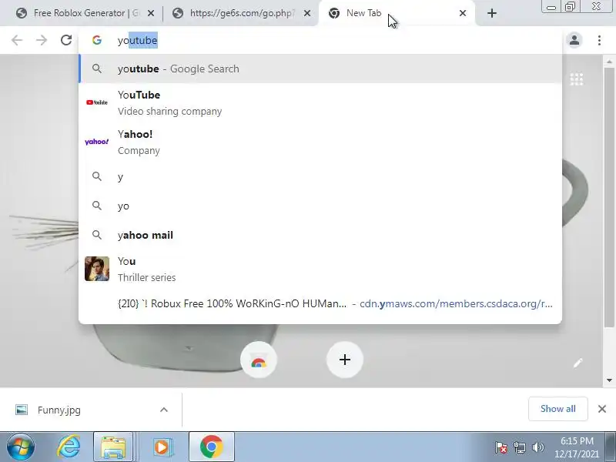
Task: Select youtube - Google Search suggestion
Action: [x=320, y=69]
